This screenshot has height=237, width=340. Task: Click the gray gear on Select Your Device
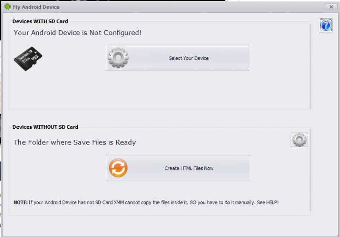pyautogui.click(x=118, y=58)
